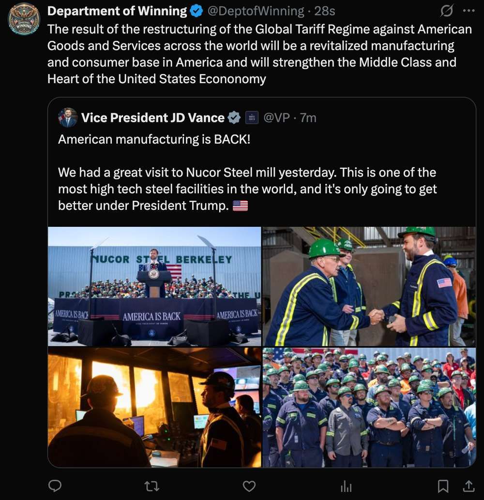
Task: Open the three-dot more options menu
Action: pos(469,11)
